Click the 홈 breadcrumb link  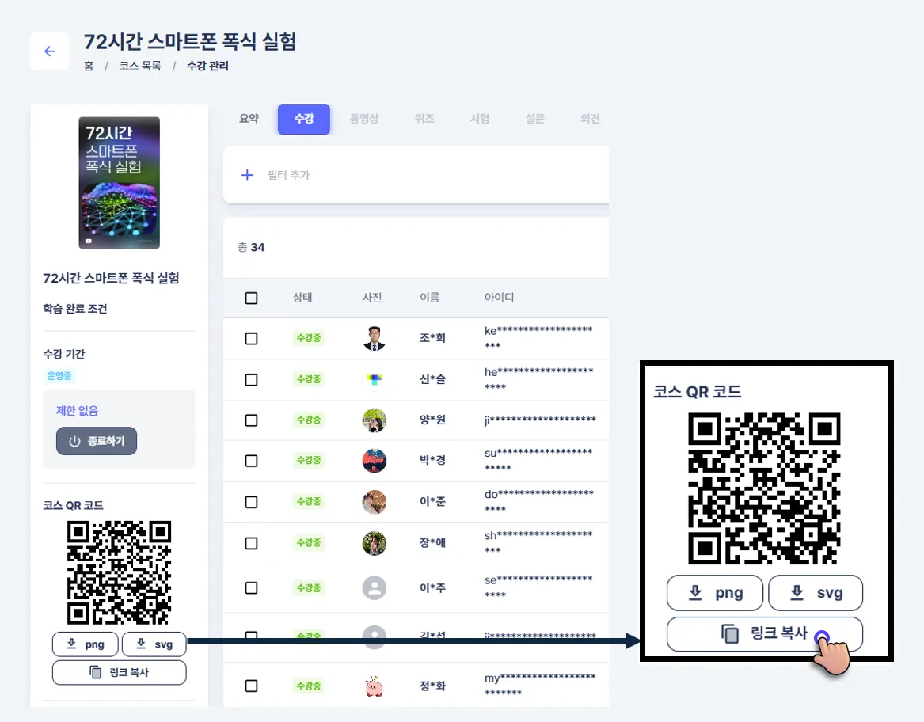point(89,66)
